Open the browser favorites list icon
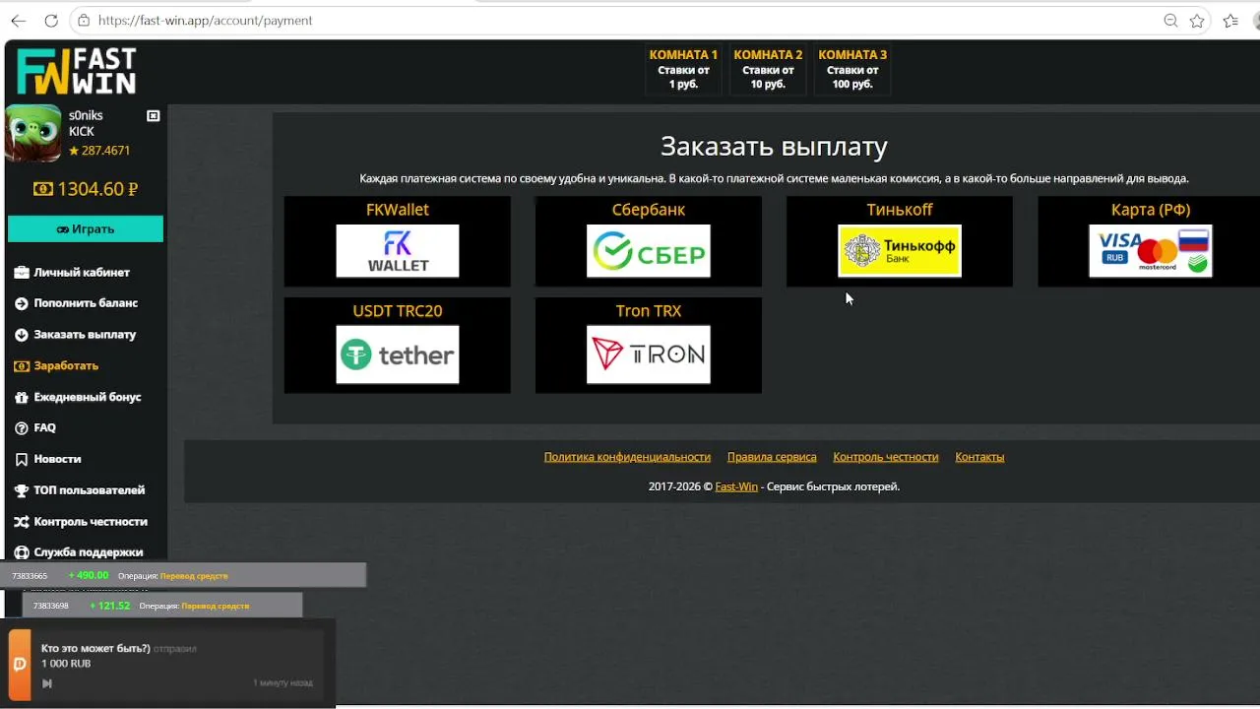The image size is (1260, 709). coord(1230,21)
